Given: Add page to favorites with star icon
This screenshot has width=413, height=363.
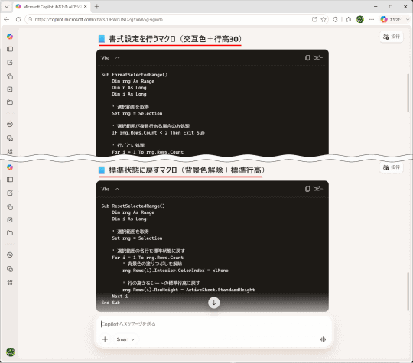Looking at the screenshot, I should click(324, 19).
